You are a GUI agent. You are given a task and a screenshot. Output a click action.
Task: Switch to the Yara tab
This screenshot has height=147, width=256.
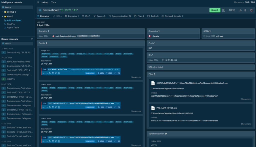pyautogui.click(x=53, y=2)
